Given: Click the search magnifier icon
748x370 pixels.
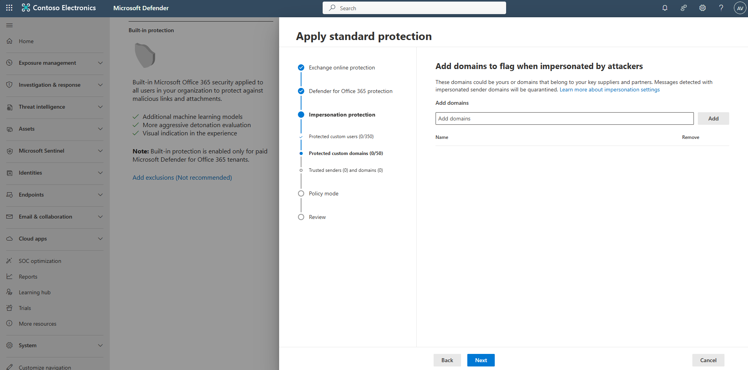Looking at the screenshot, I should [332, 8].
